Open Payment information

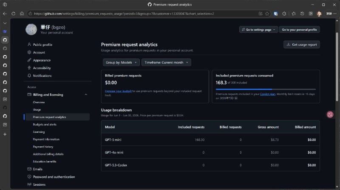pyautogui.click(x=46, y=140)
